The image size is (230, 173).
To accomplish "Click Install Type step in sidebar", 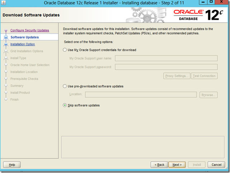I will (x=18, y=58).
